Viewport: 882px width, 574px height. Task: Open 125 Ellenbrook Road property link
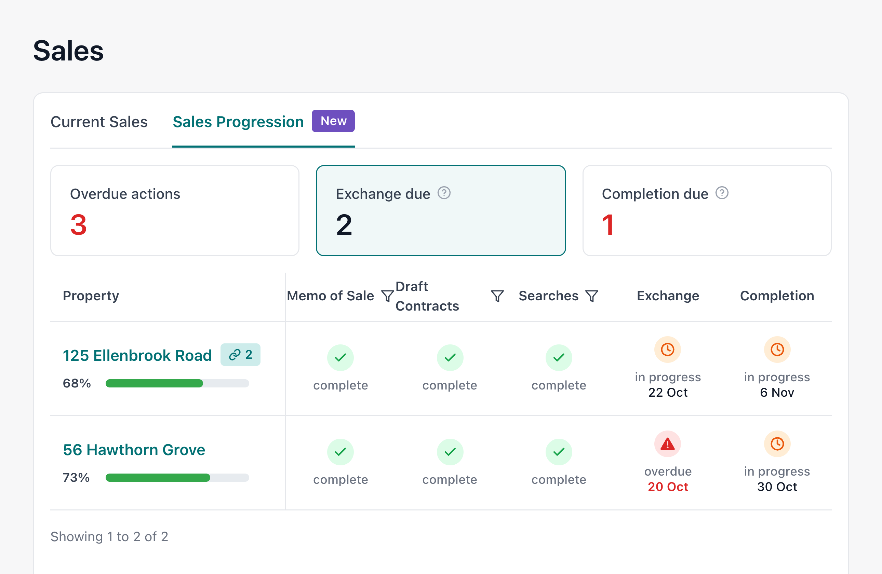click(137, 356)
